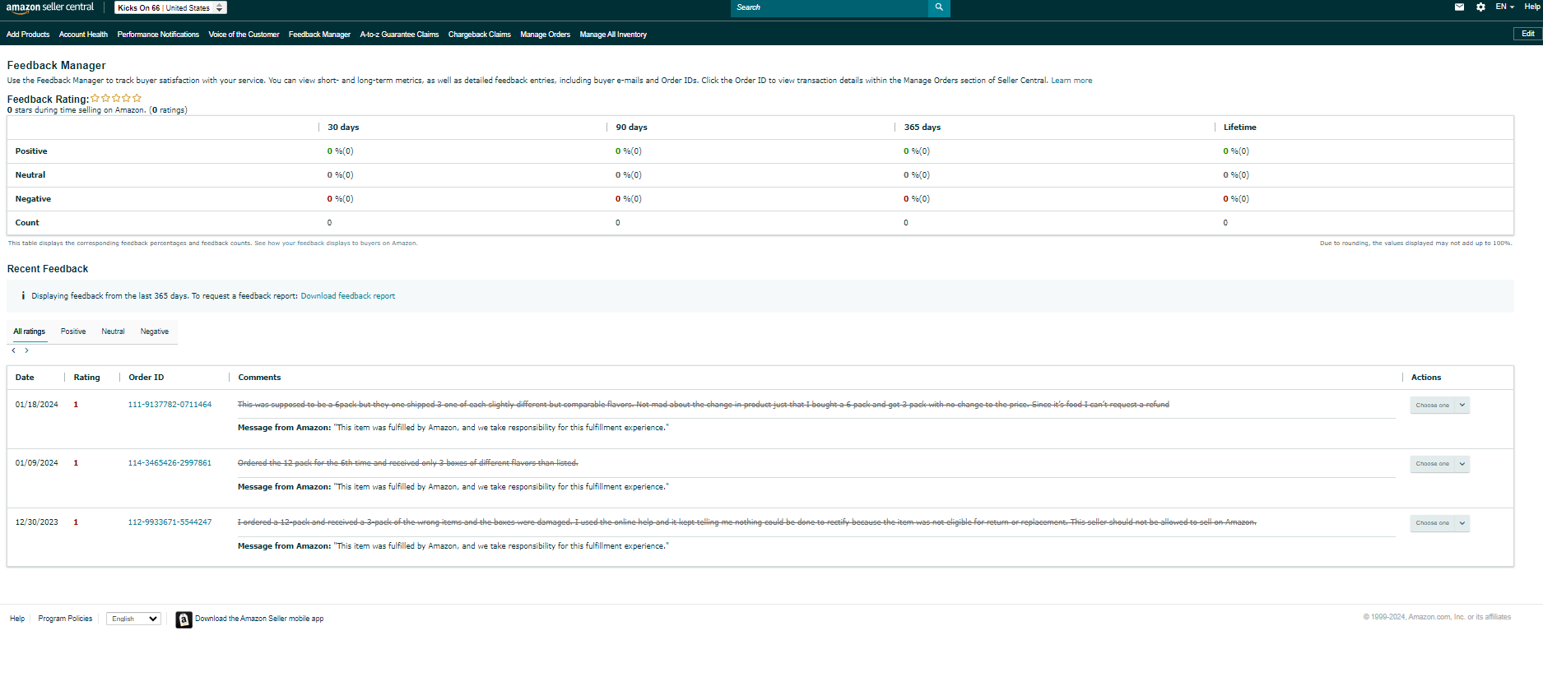Screen dimensions: 1543x691
Task: Click the Recent Feedback heading
Action: (48, 269)
